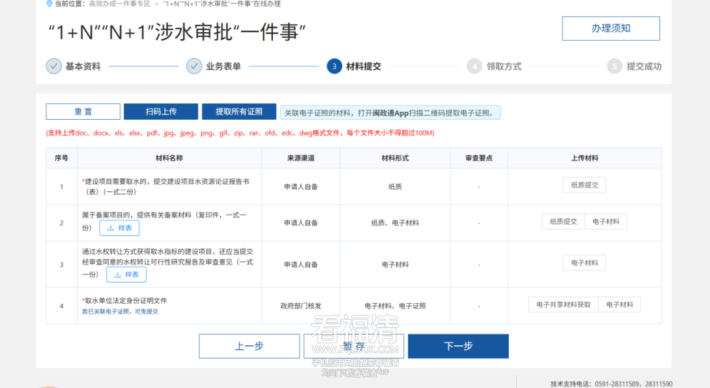Download 样表 for row 3 水权转让
This screenshot has height=388, width=710.
[126, 275]
